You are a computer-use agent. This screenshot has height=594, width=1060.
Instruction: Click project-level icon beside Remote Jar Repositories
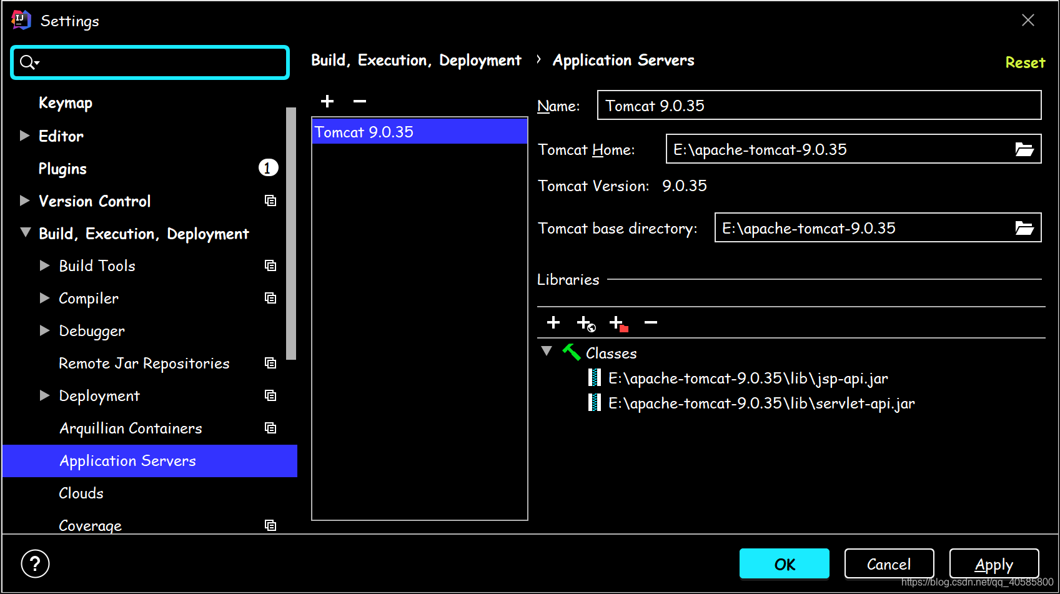pyautogui.click(x=270, y=363)
